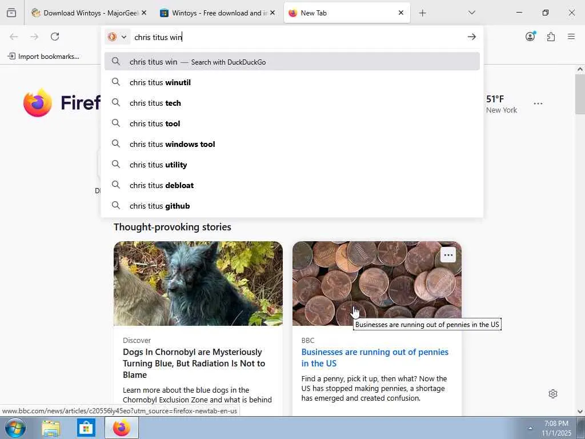Screen dimensions: 585x439
Task: Click the vertical scrollbar thumb
Action: coord(580,94)
